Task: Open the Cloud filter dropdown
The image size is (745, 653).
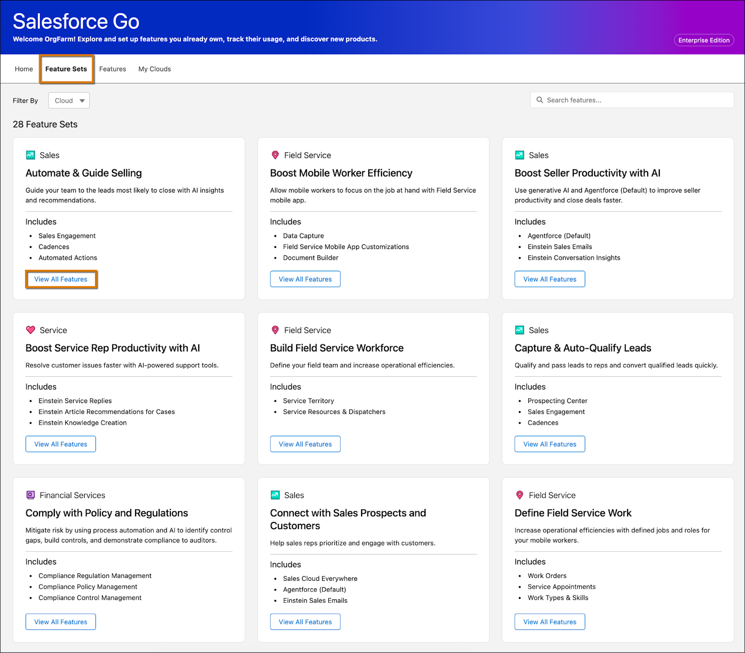Action: pos(69,100)
